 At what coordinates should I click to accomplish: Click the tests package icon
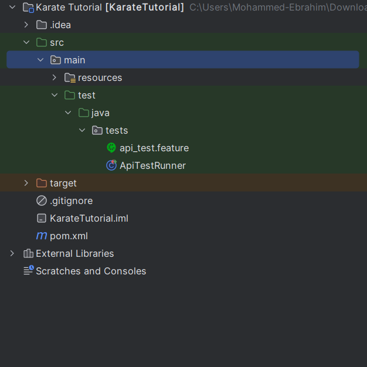tap(97, 130)
